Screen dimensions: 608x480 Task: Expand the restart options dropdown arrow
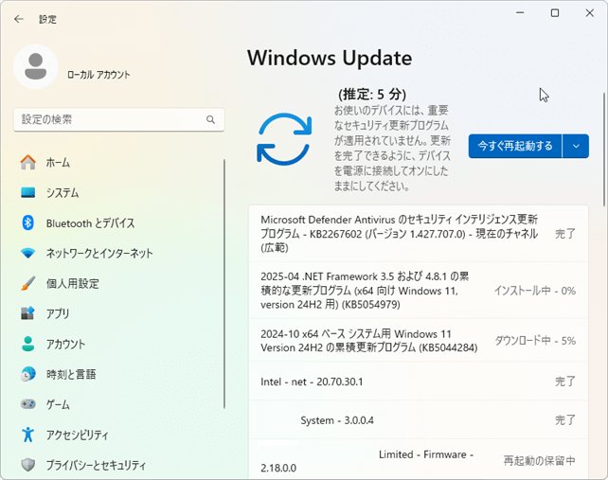point(576,146)
